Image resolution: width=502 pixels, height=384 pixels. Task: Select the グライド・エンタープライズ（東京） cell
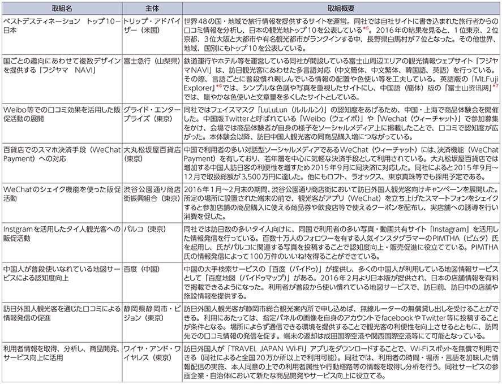(x=152, y=123)
